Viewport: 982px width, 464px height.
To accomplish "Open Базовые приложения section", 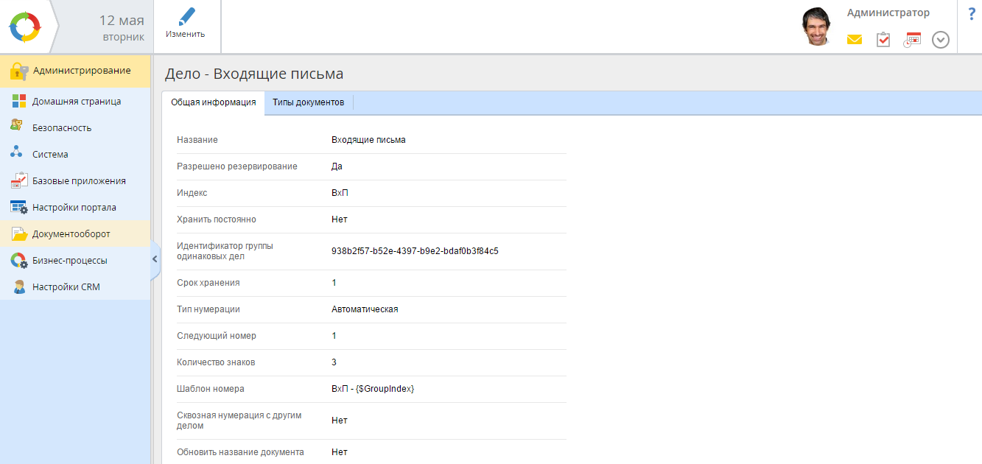I will pos(78,181).
